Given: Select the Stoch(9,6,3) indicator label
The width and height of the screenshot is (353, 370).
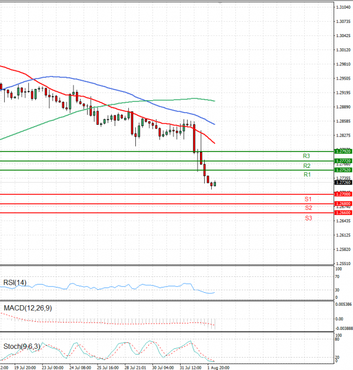Looking at the screenshot, I should (x=22, y=346).
